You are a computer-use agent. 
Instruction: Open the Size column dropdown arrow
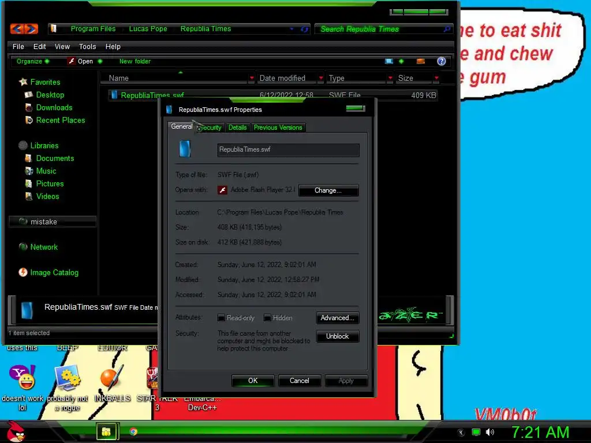click(436, 78)
